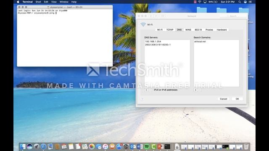Screen dimensions: 269x151
Task: Open Safari compass icon in Dock
Action: pyautogui.click(x=43, y=147)
